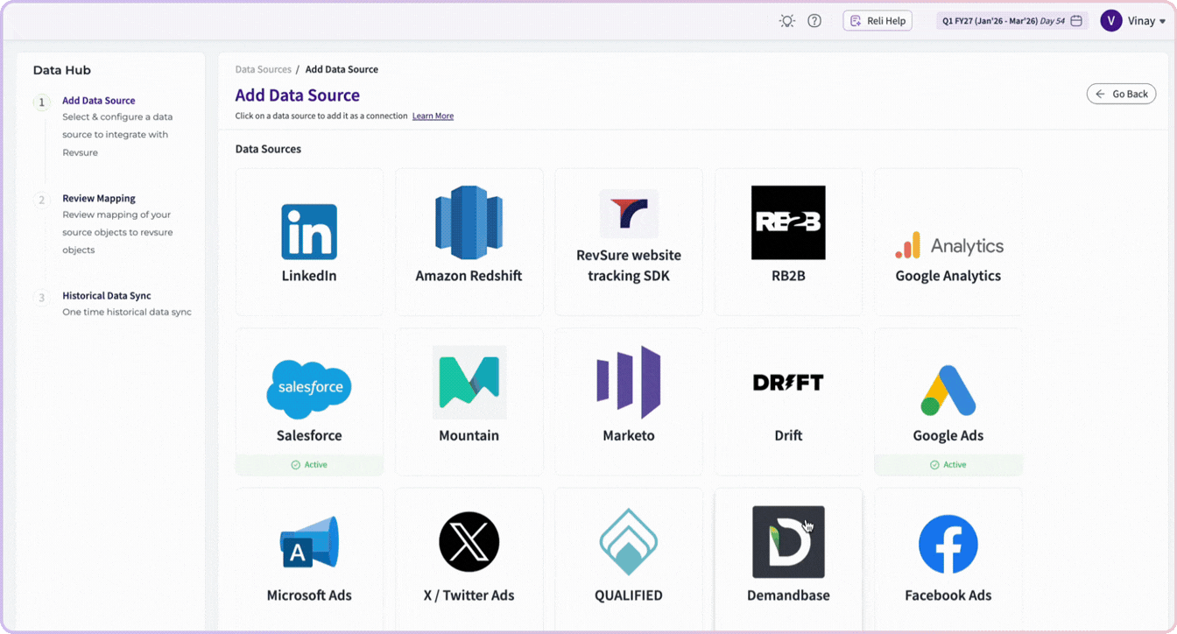Click the Salesforce cloud logo
This screenshot has width=1177, height=634.
coord(309,389)
